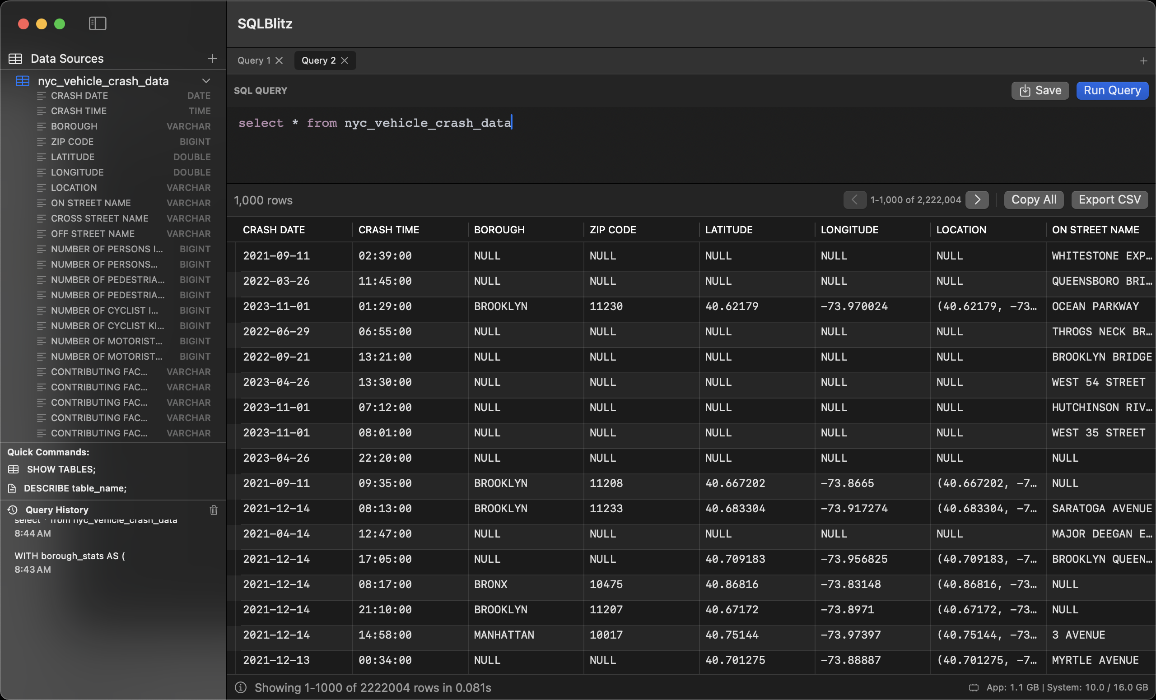Close the Query 2 tab
This screenshot has width=1156, height=700.
pos(345,60)
